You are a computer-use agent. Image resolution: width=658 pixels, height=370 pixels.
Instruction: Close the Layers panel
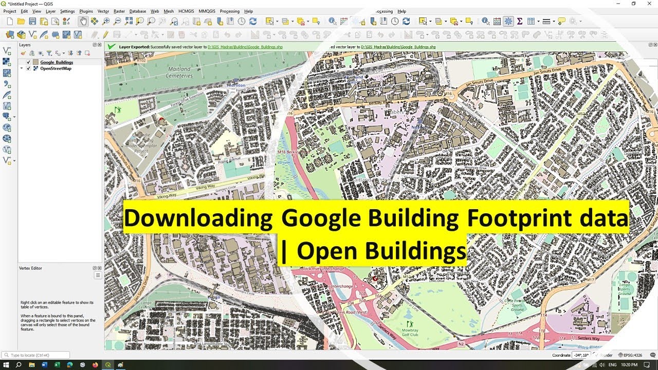[100, 45]
